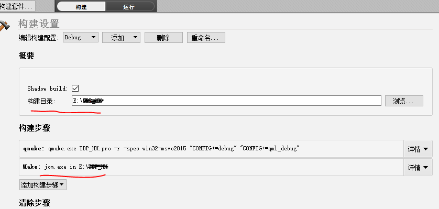The image size is (439, 209).
Task: Click the Shadow build label
Action: click(48, 89)
